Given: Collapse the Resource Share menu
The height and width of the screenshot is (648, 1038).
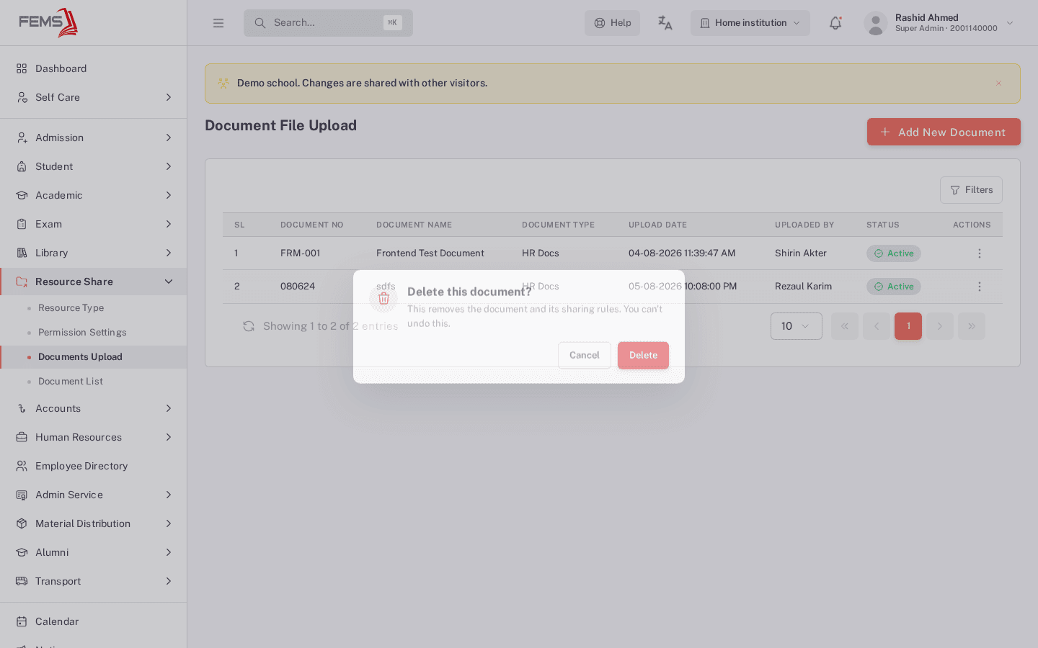Looking at the screenshot, I should [94, 282].
